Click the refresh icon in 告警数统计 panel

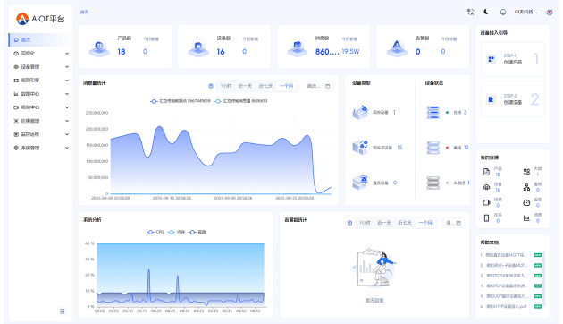tap(349, 223)
